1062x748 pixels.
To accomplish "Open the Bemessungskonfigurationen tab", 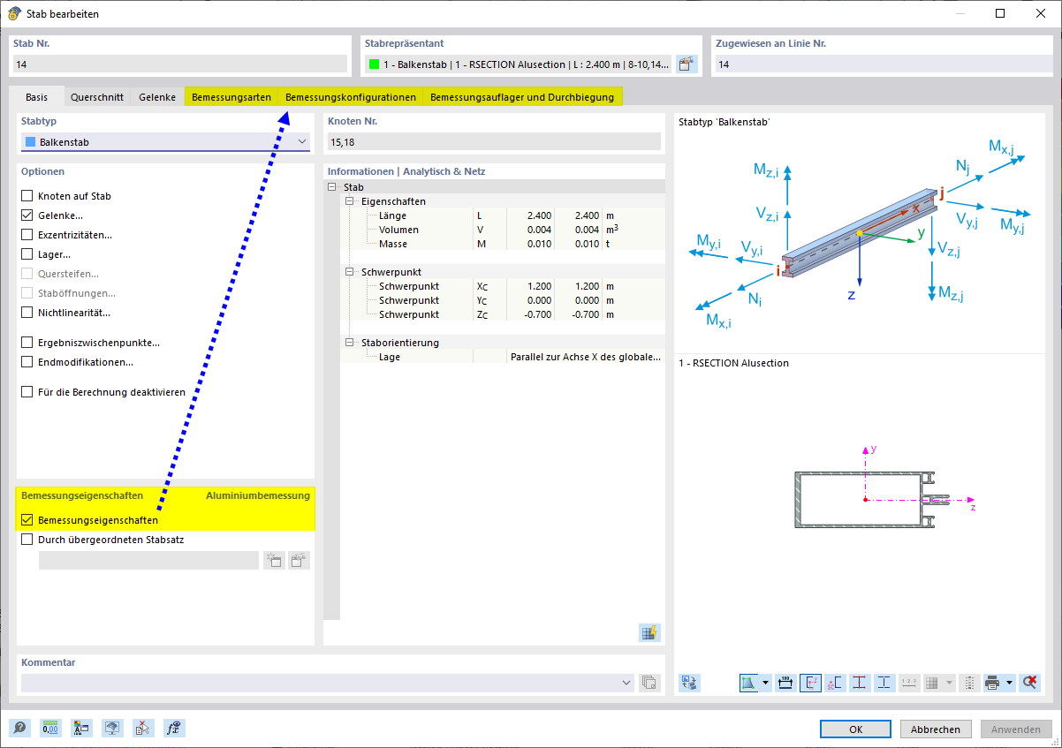I will click(351, 97).
